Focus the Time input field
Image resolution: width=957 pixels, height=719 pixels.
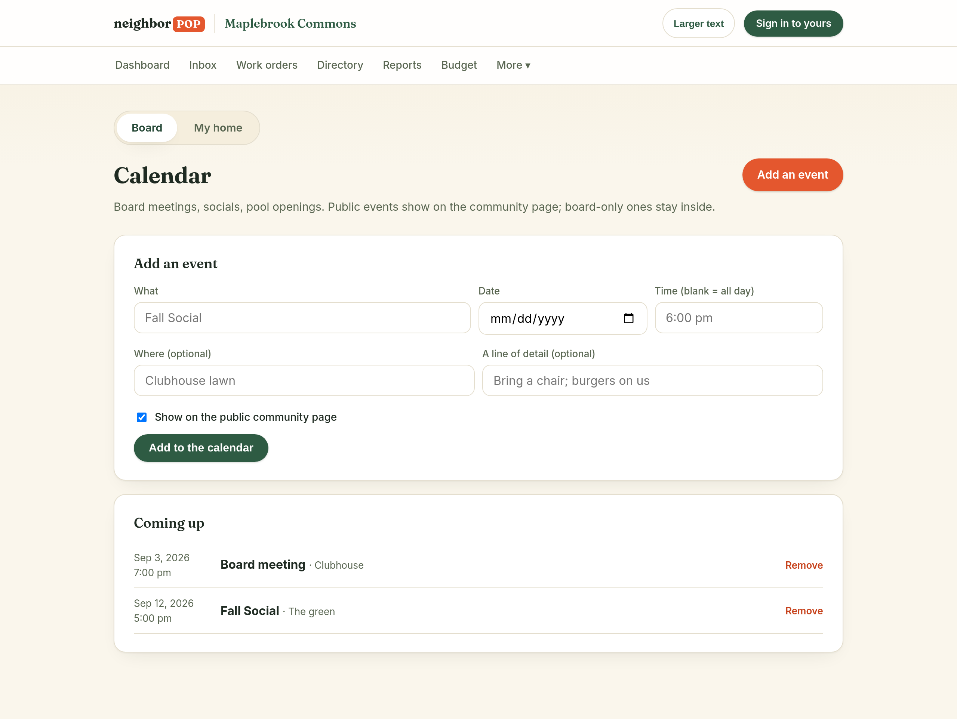739,318
